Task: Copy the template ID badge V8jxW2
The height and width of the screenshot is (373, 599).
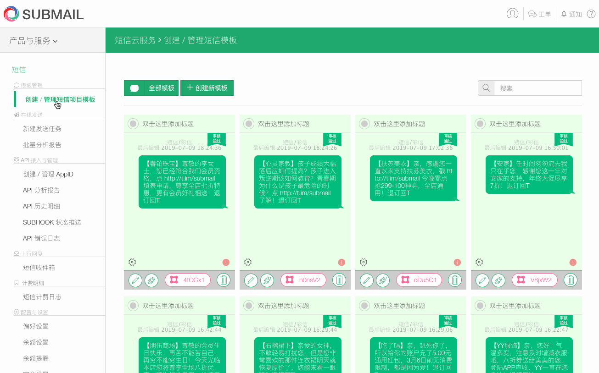Action: pyautogui.click(x=535, y=280)
